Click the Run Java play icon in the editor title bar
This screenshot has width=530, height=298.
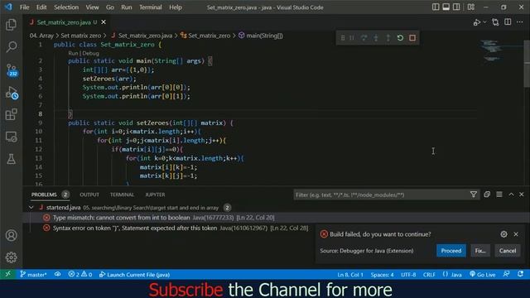pyautogui.click(x=477, y=22)
